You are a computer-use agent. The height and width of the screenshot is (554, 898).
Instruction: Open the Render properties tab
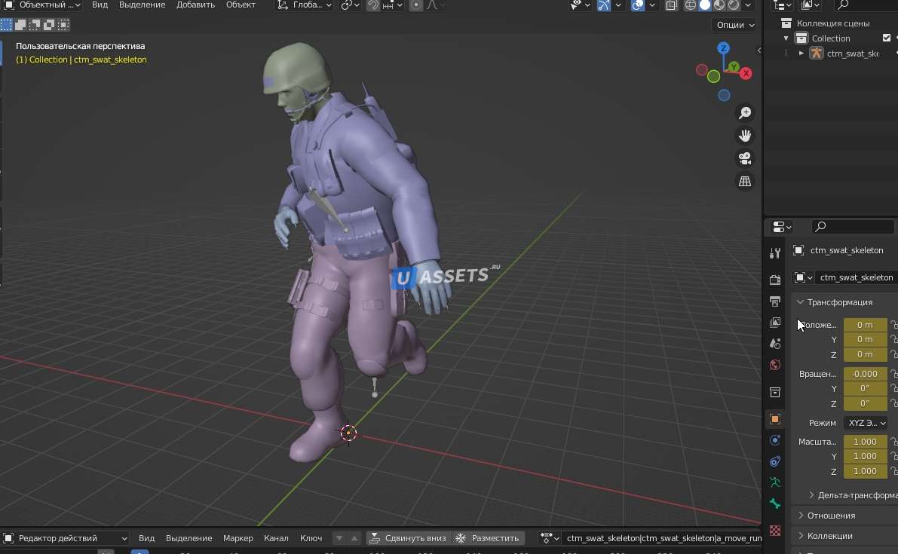[774, 280]
